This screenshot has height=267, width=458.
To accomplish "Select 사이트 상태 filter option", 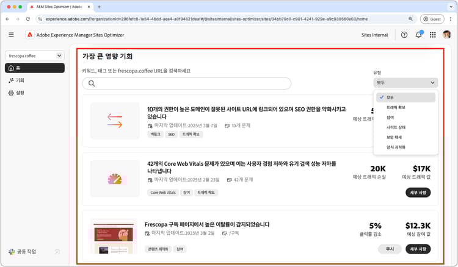I will pyautogui.click(x=396, y=127).
